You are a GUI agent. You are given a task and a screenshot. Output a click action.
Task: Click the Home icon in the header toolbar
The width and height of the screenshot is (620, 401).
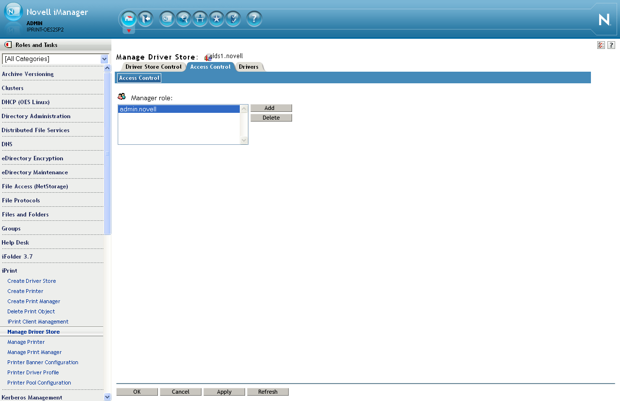[128, 19]
